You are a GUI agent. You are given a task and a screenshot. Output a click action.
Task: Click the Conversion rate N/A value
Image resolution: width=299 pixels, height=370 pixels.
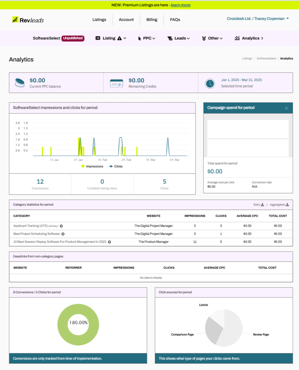click(255, 187)
